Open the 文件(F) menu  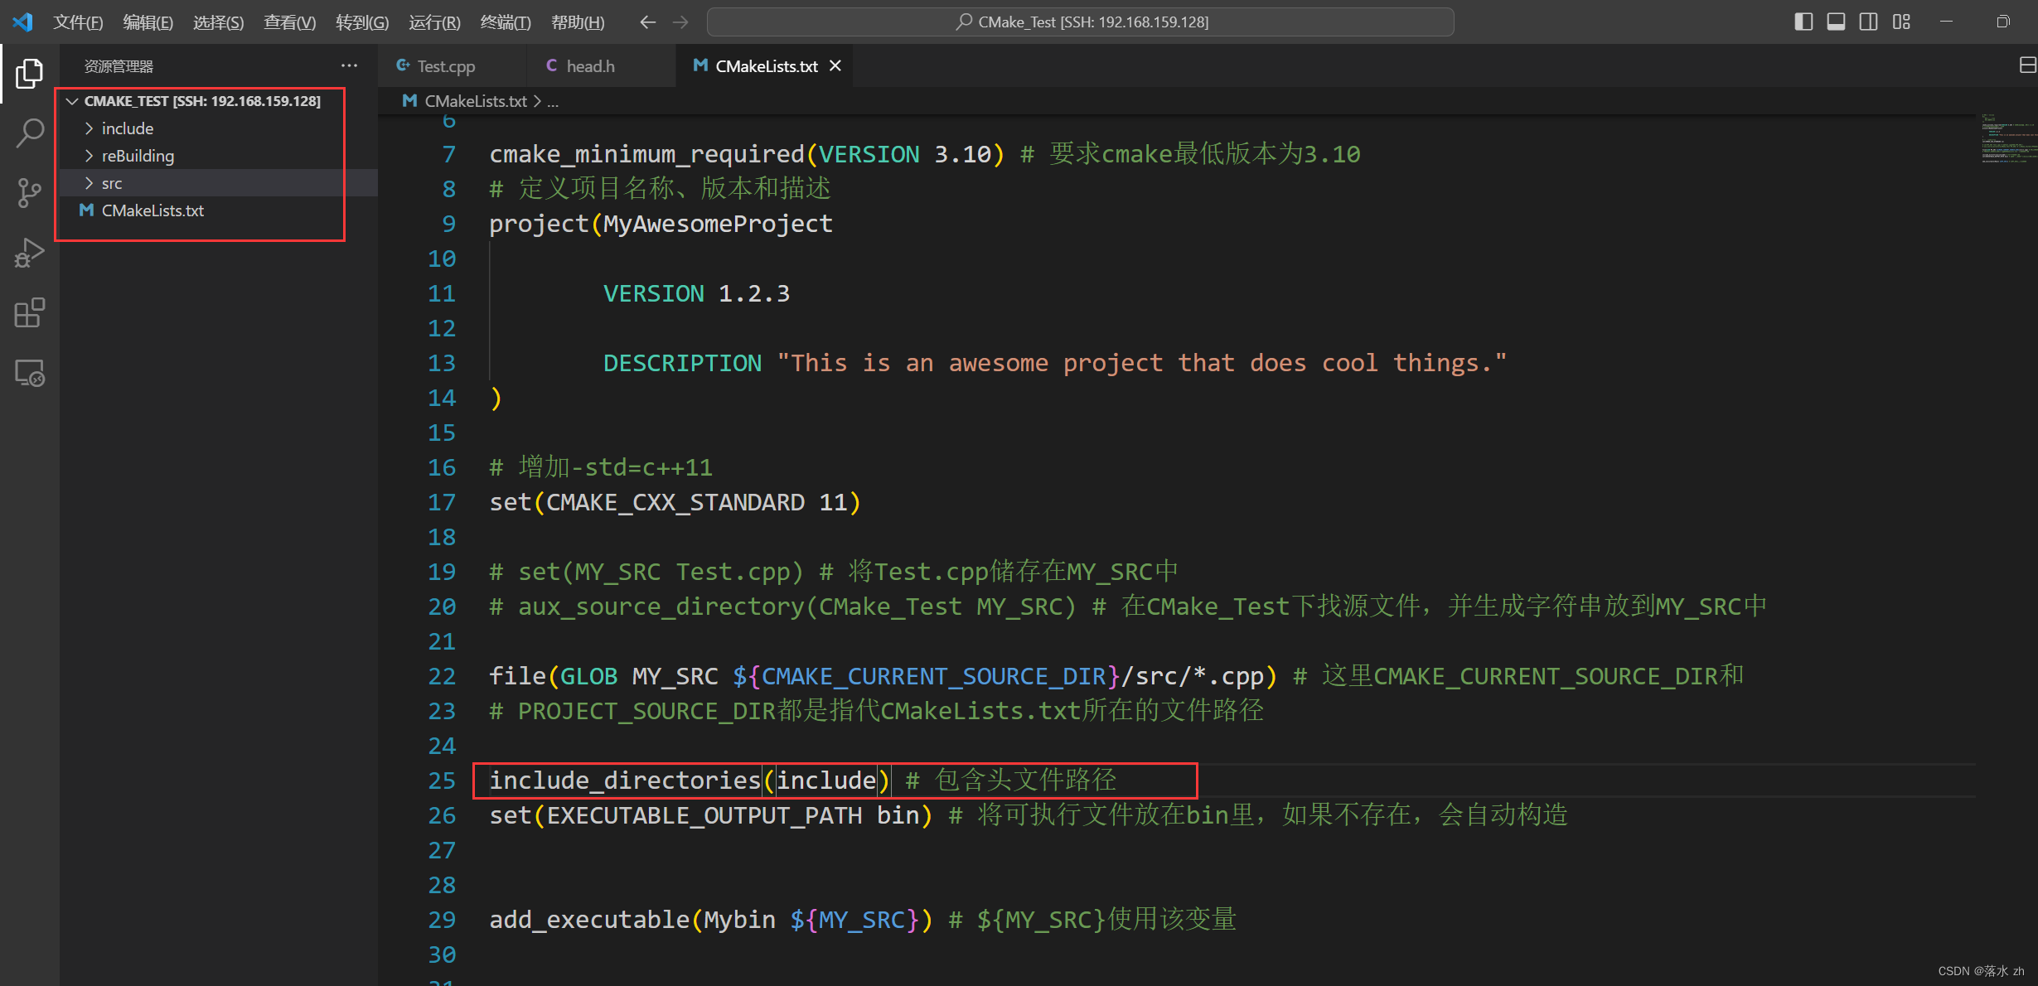78,22
